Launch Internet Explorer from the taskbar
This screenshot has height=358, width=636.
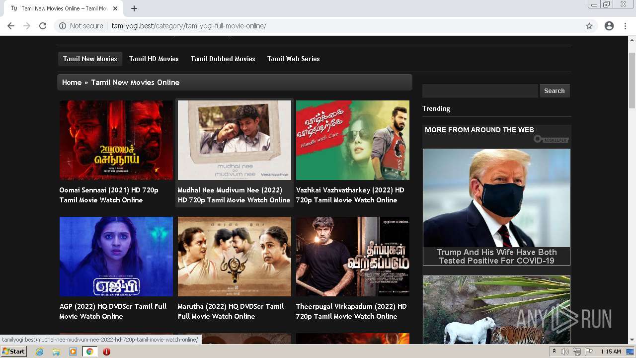click(39, 352)
